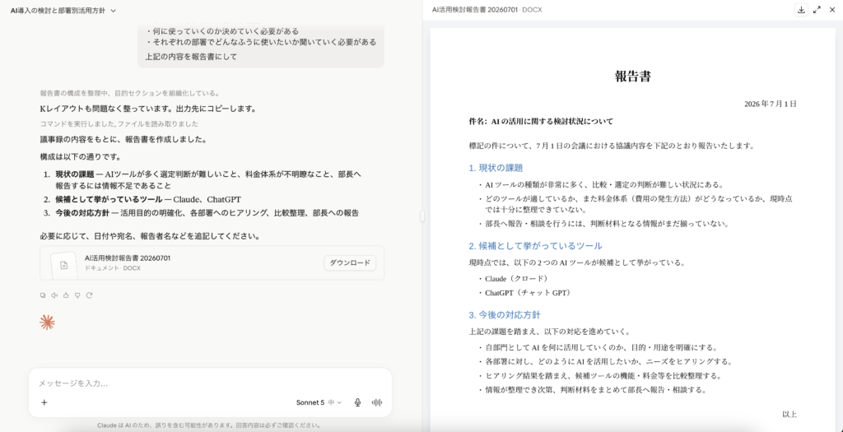Viewport: 843px width, 432px height.
Task: Click the 必要に応じて、日付や宛名 note in response
Action: 150,236
